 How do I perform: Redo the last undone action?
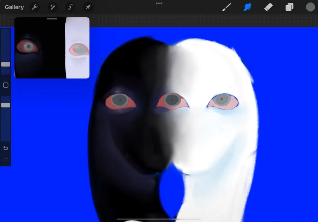(x=6, y=159)
